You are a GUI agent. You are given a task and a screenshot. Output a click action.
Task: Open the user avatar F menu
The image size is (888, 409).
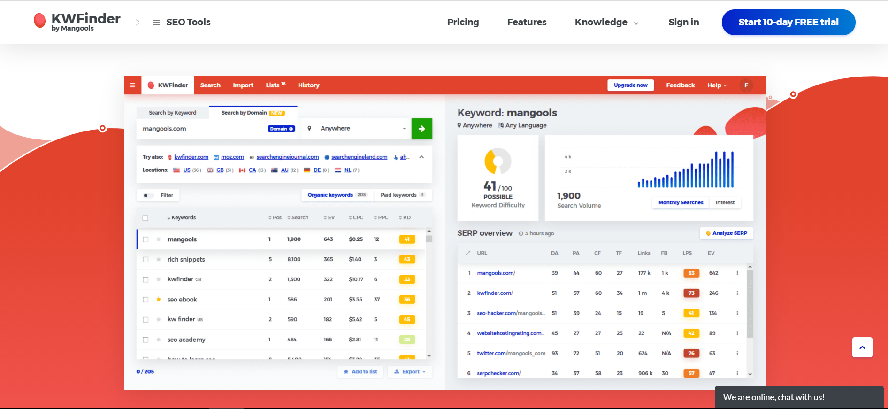coord(746,85)
